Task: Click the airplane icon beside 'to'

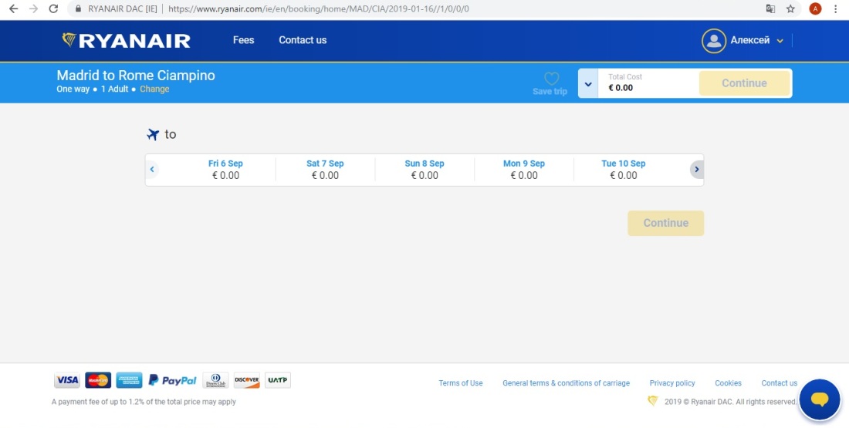Action: coord(154,134)
